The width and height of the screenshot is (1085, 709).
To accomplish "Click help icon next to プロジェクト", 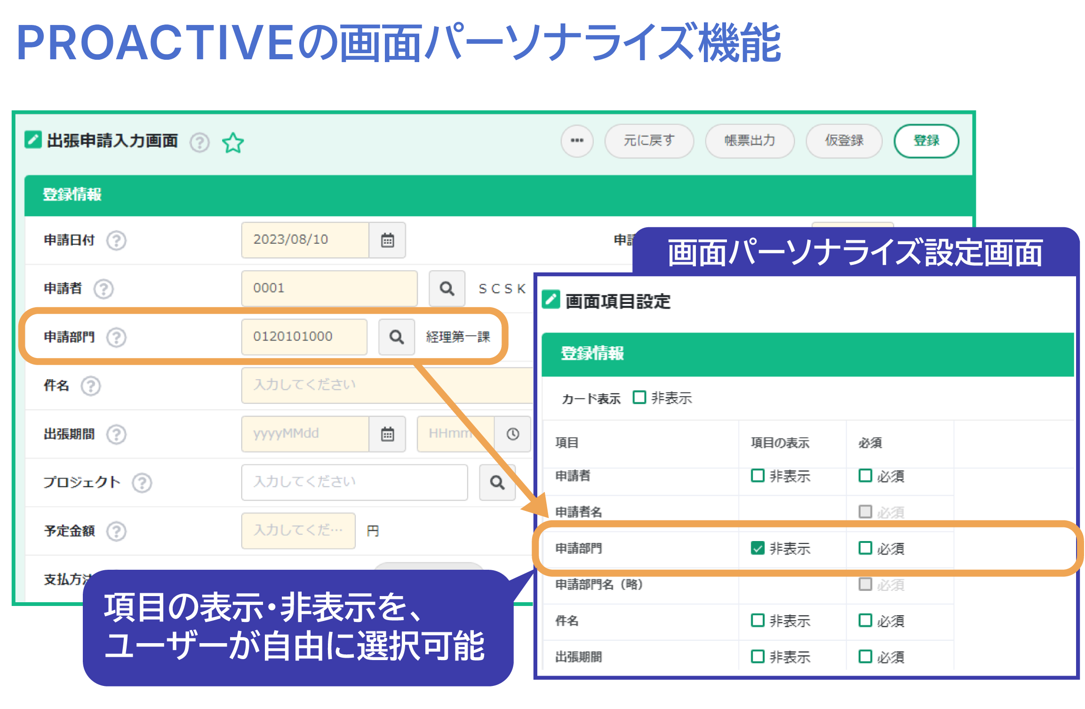I will pyautogui.click(x=142, y=483).
